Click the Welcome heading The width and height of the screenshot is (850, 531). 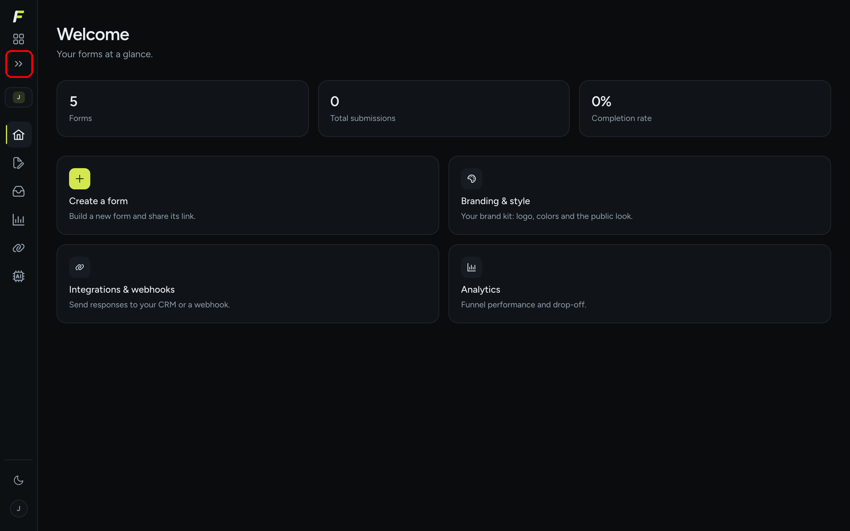(x=93, y=35)
